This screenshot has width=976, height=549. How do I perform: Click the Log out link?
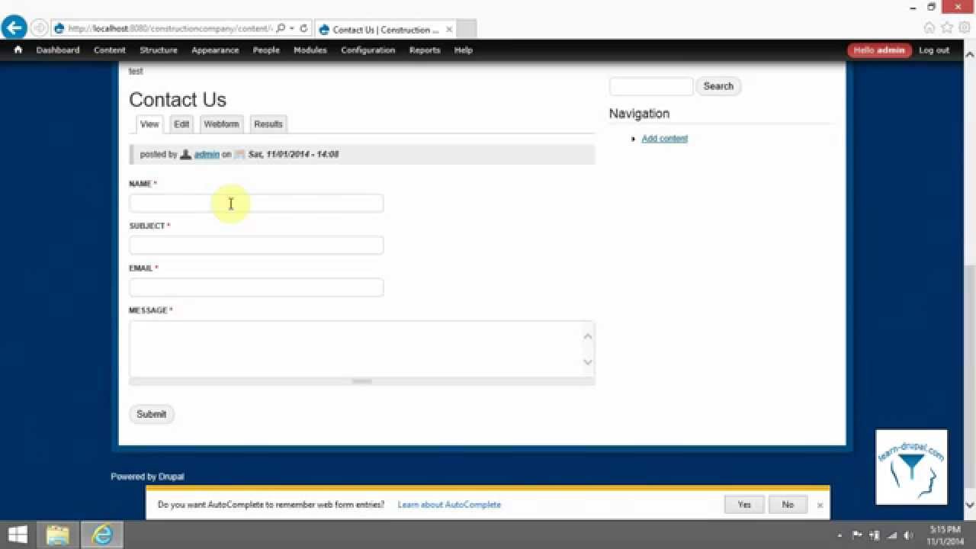click(x=934, y=50)
